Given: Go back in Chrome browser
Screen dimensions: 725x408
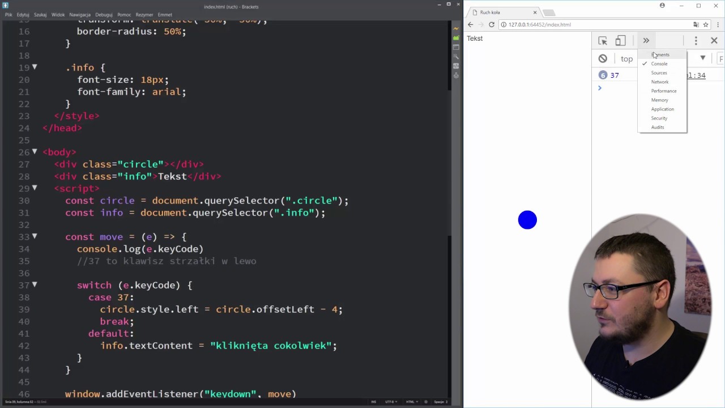Looking at the screenshot, I should [470, 24].
